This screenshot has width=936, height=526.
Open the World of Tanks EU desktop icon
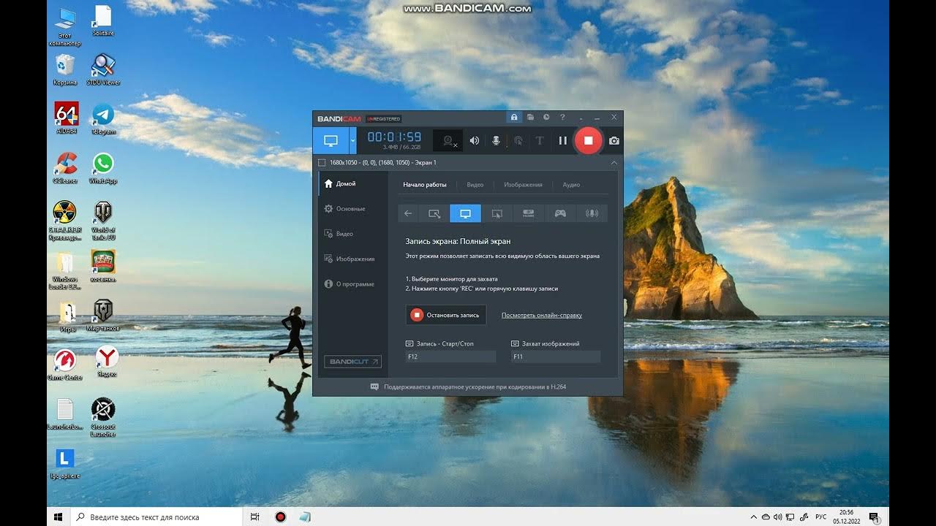click(x=103, y=221)
